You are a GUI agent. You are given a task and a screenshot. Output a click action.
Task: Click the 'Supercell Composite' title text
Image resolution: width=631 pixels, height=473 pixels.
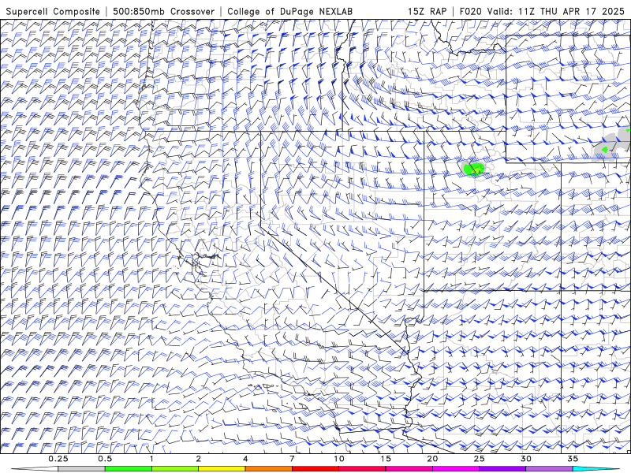click(x=53, y=12)
